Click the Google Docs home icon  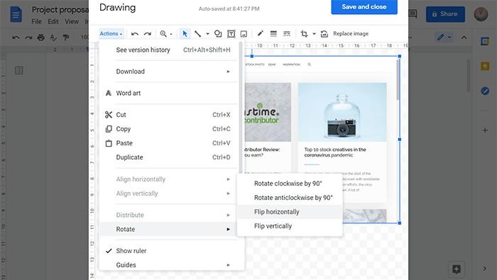pos(16,15)
